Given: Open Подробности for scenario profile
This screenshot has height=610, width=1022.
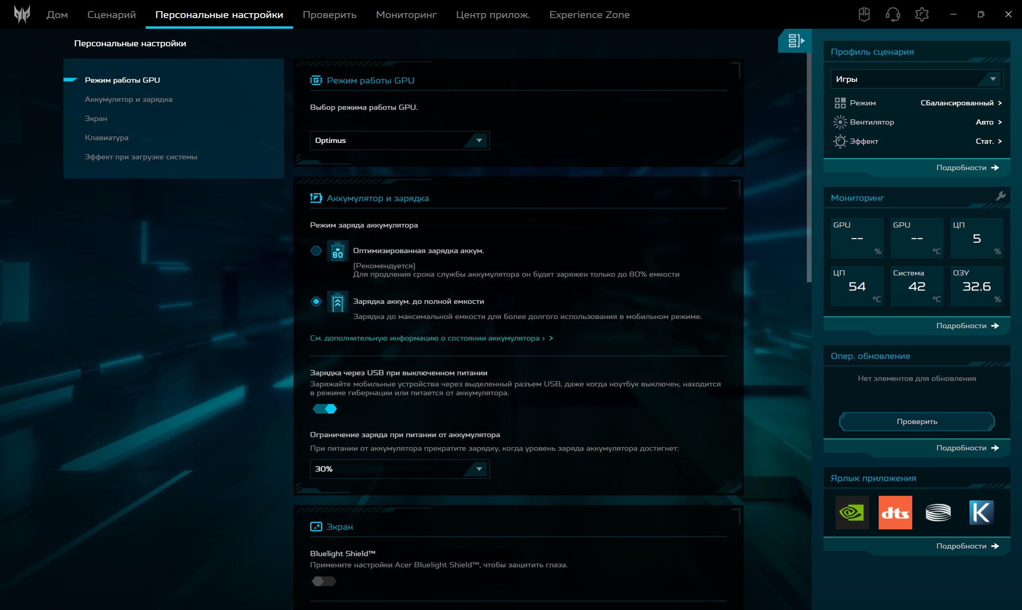Looking at the screenshot, I should (x=967, y=168).
